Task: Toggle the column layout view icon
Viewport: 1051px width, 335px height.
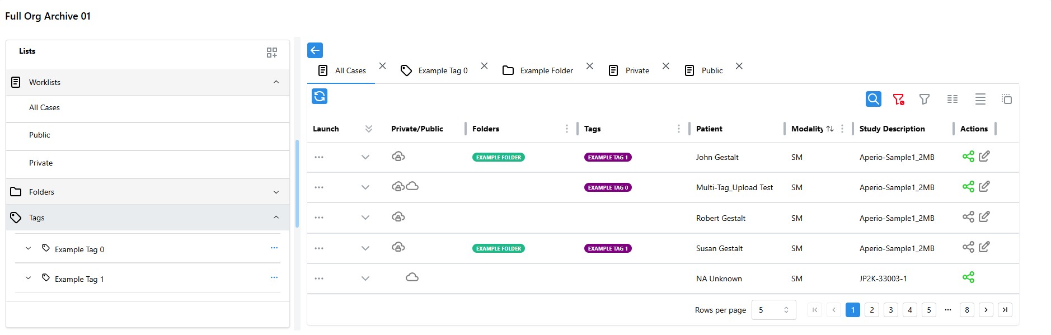Action: (x=953, y=99)
